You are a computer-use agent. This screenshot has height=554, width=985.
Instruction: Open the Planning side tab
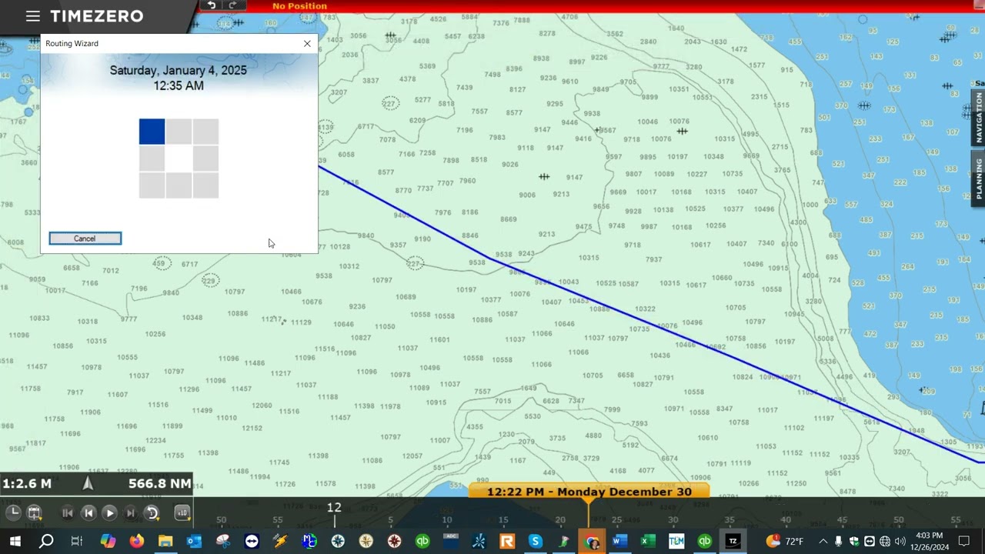pos(979,178)
